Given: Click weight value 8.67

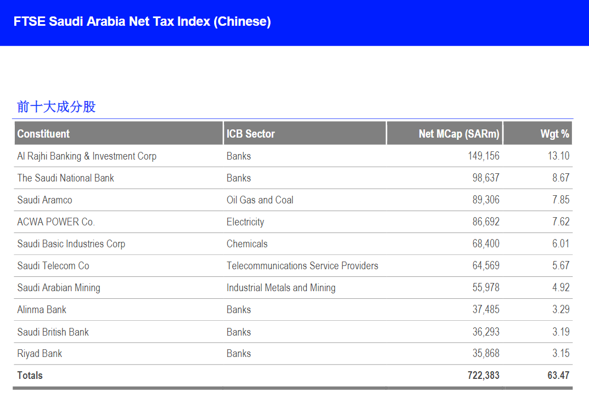Looking at the screenshot, I should pos(561,178).
